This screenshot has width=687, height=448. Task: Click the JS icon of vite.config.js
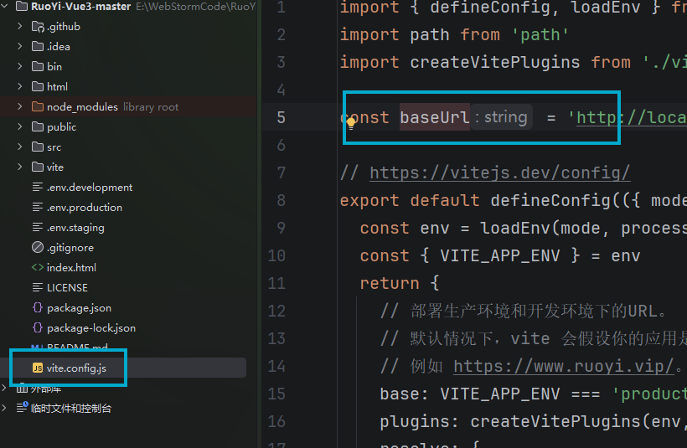pyautogui.click(x=38, y=368)
